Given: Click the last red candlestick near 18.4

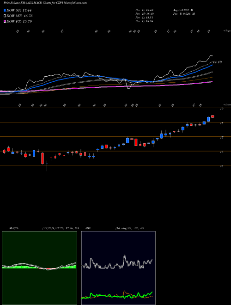Looking at the screenshot, I should tap(213, 116).
